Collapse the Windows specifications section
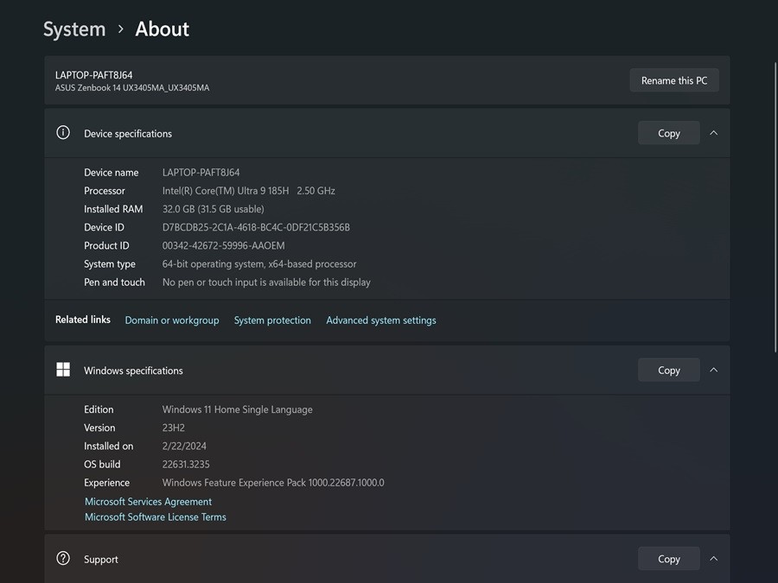Image resolution: width=778 pixels, height=583 pixels. click(x=713, y=370)
